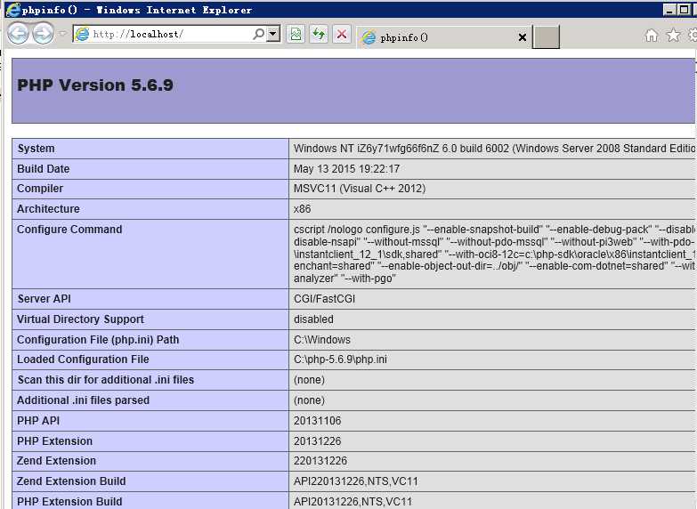This screenshot has height=509, width=697.
Task: Click the Compiler value MSVC11 (Visual C++ 2012)
Action: click(360, 189)
